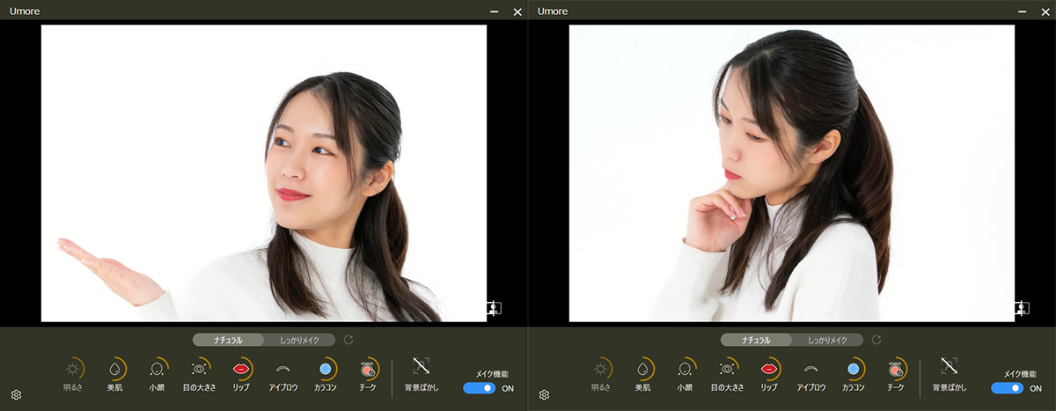Turn off メイク機能 switch in left window
Screen dimensions: 1056x411
480,388
